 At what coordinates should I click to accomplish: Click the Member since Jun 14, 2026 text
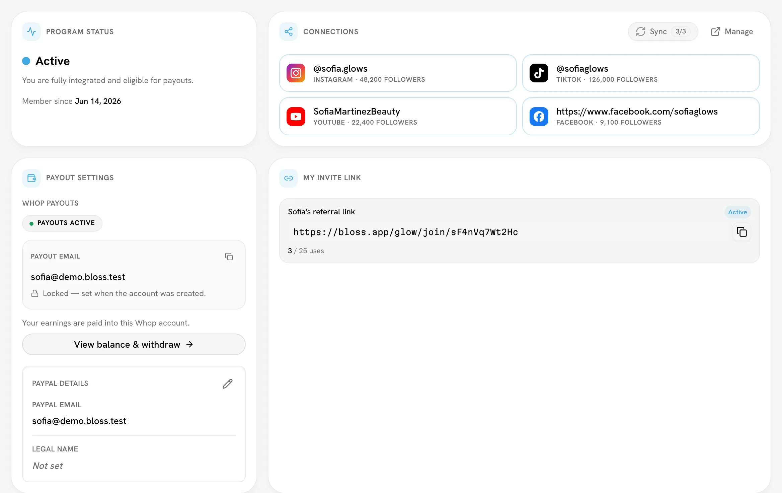tap(72, 101)
